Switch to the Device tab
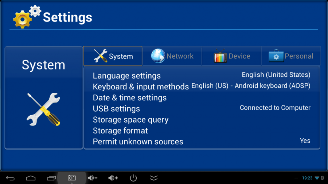This screenshot has height=184, width=328. click(x=231, y=56)
